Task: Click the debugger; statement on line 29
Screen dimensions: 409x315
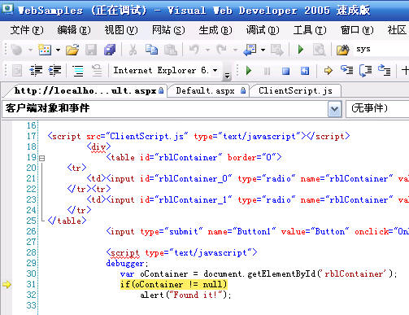Action: (127, 263)
